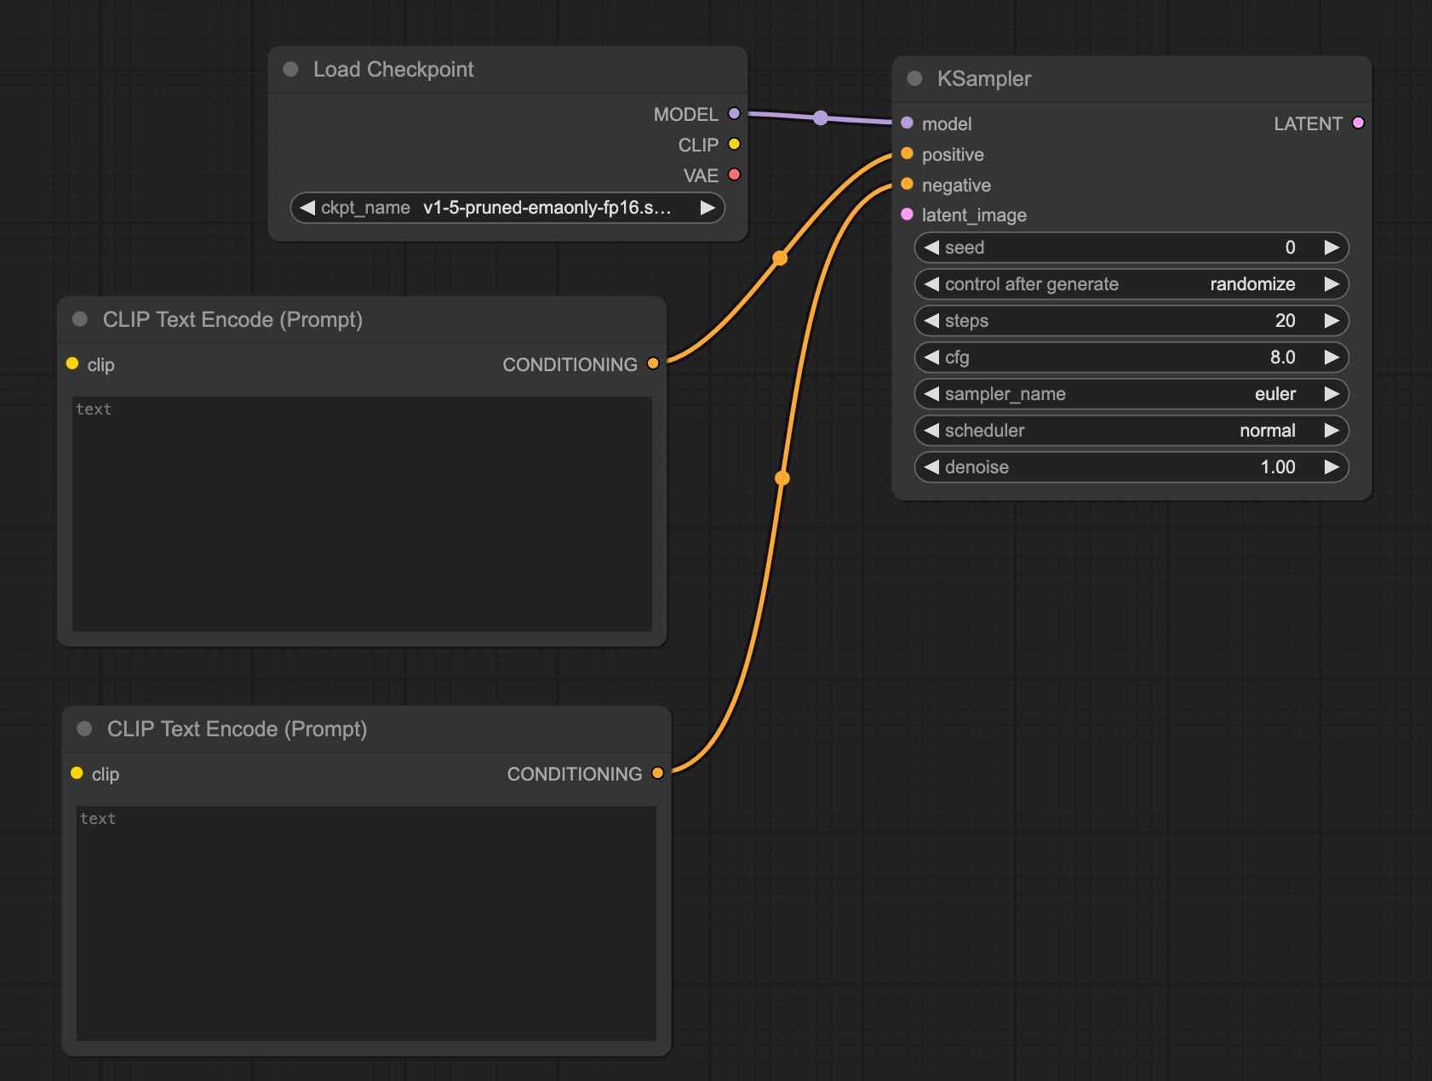Viewport: 1432px width, 1081px height.
Task: Click the VAE output socket on Load Checkpoint
Action: [x=734, y=174]
